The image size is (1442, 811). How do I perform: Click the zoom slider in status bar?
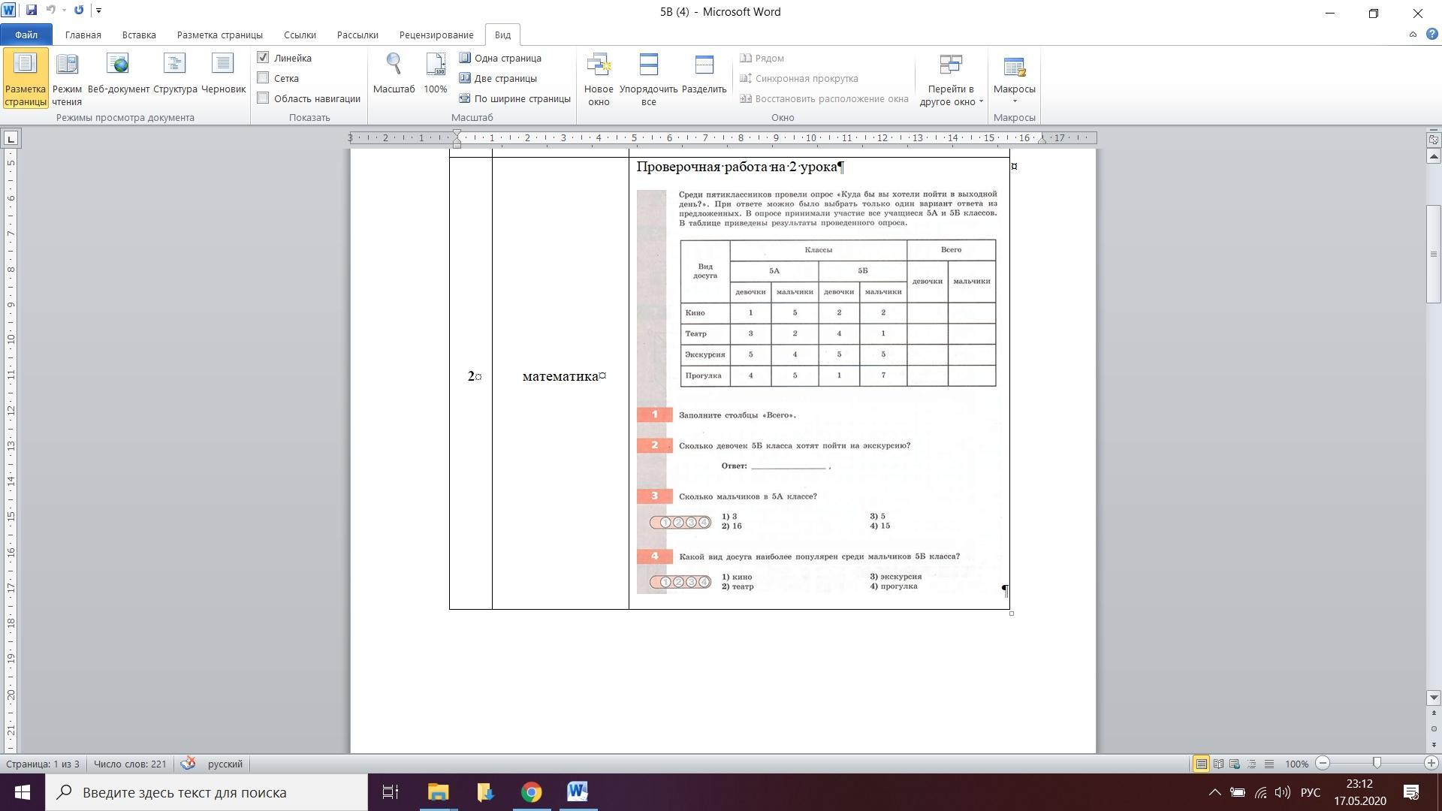pos(1376,763)
